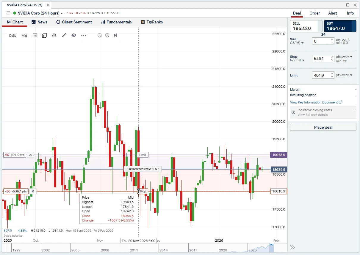Select the pencil drawing tool
The height and width of the screenshot is (255, 360).
pyautogui.click(x=64, y=35)
